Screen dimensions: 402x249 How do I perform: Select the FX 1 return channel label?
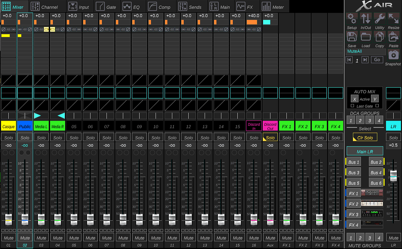pos(286,126)
